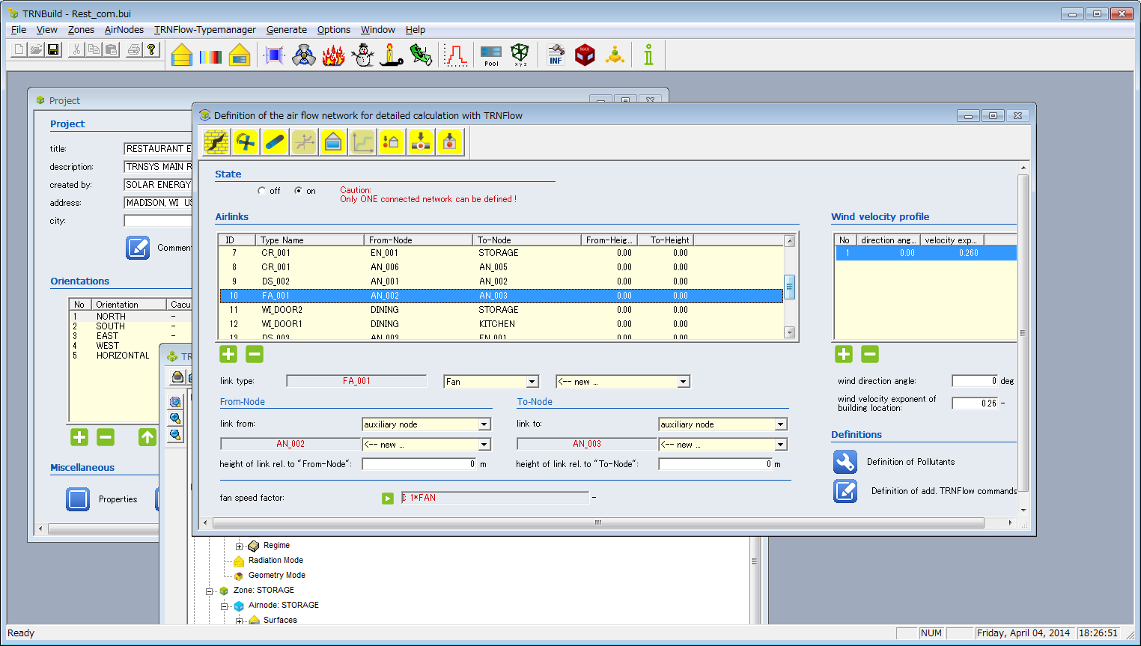Click the INF toolbar icon
This screenshot has height=646, width=1141.
(556, 55)
